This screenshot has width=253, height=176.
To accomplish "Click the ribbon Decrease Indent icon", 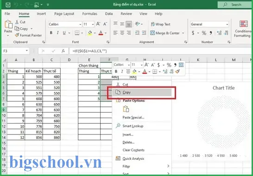I will pos(137,33).
